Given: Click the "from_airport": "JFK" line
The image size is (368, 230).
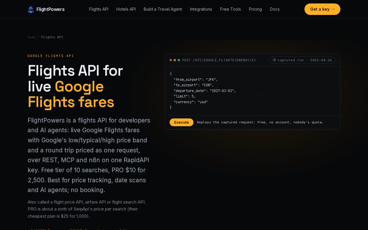Looking at the screenshot, I should click(196, 79).
